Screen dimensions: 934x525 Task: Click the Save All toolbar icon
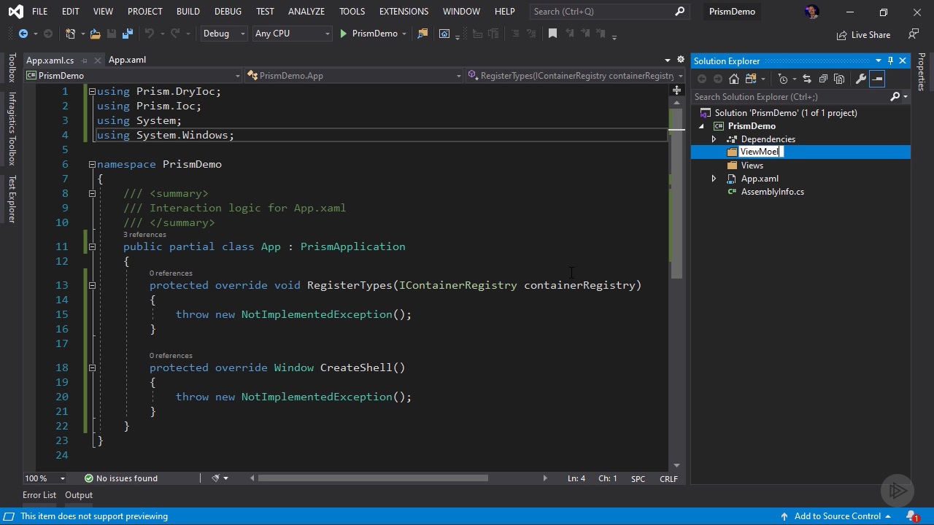point(127,34)
